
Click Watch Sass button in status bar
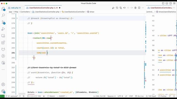[x=51, y=96]
